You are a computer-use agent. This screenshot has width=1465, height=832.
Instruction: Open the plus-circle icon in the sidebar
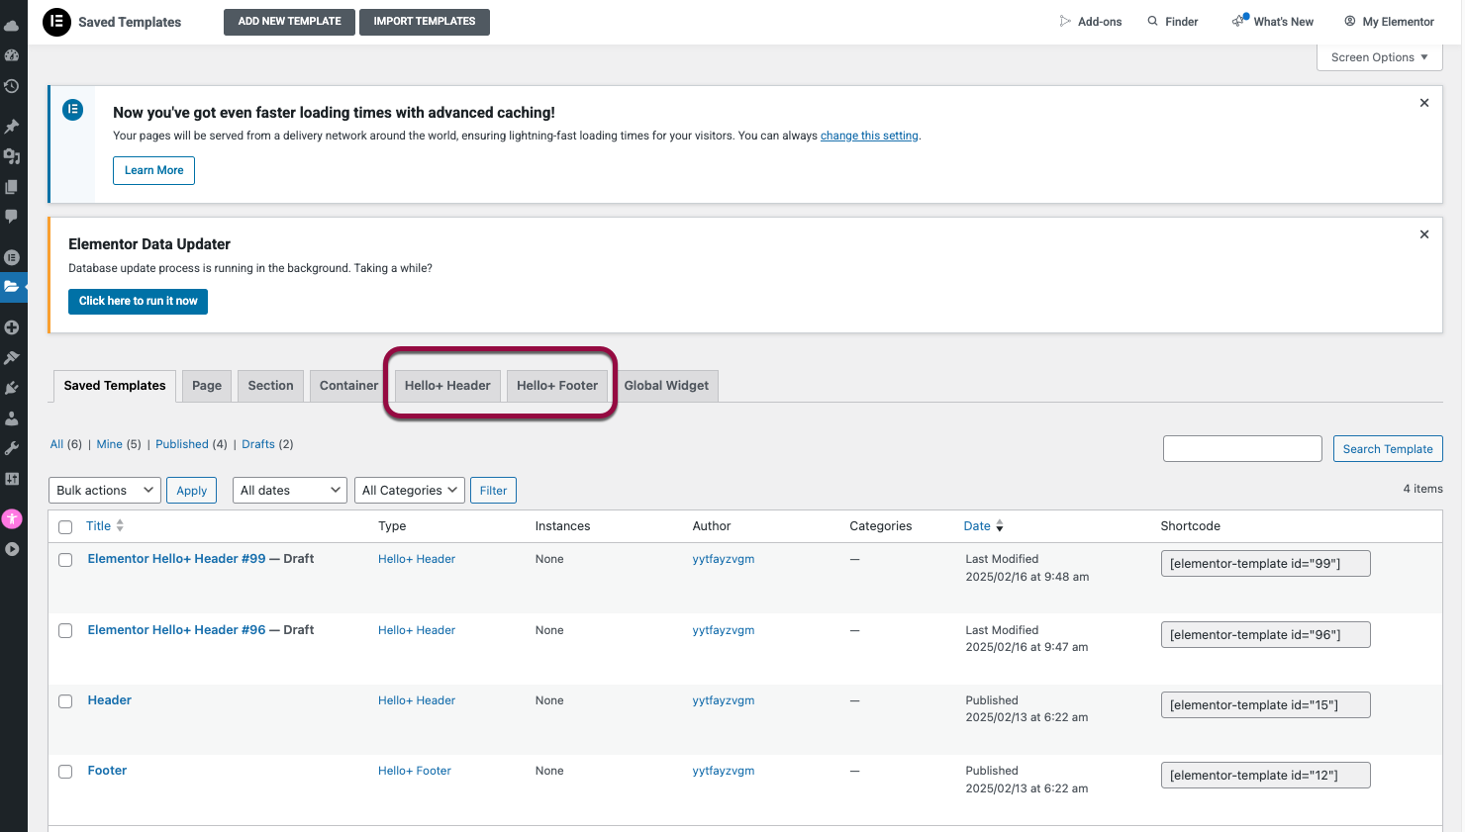pyautogui.click(x=12, y=327)
